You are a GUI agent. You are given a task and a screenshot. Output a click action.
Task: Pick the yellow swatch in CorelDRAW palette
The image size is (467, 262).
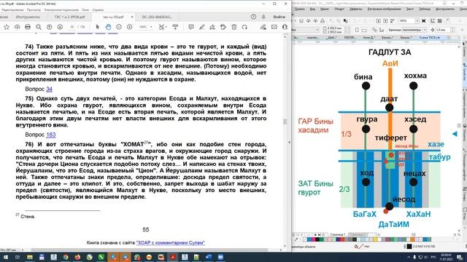pos(375,239)
